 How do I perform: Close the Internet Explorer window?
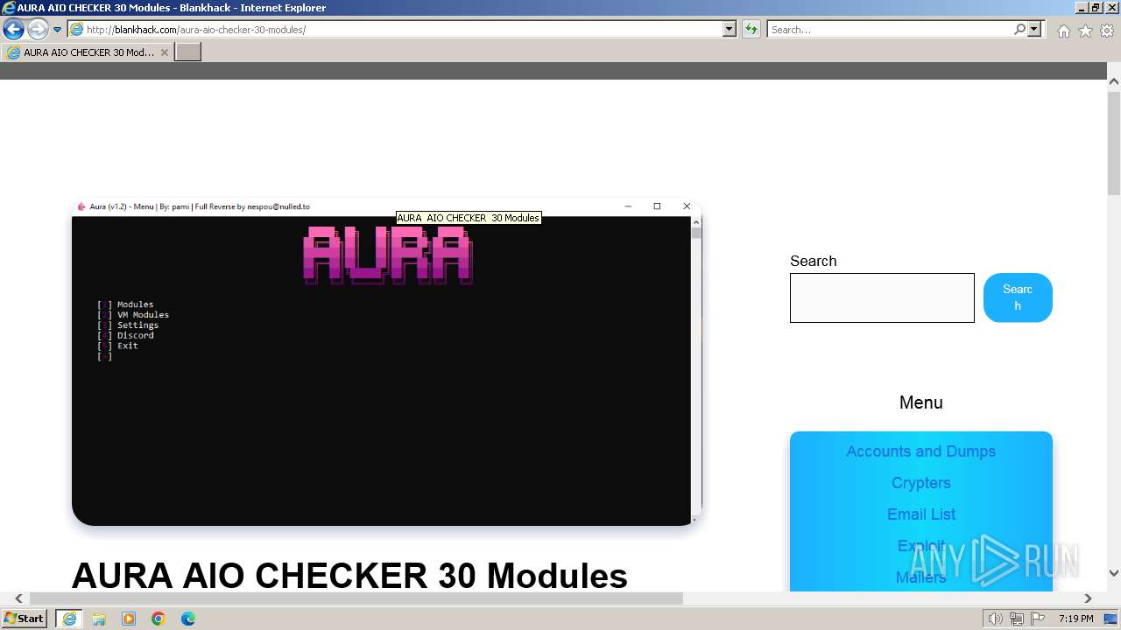pos(1111,8)
